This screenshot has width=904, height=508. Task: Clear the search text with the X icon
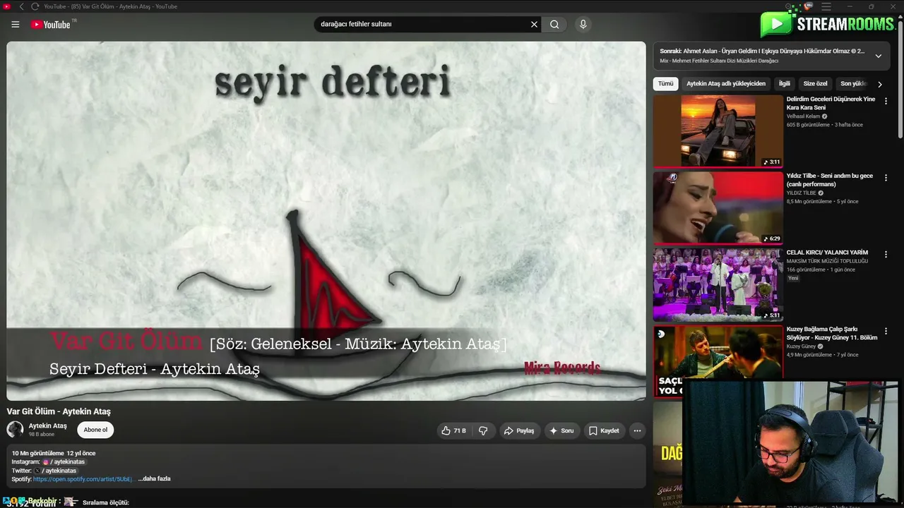click(534, 24)
